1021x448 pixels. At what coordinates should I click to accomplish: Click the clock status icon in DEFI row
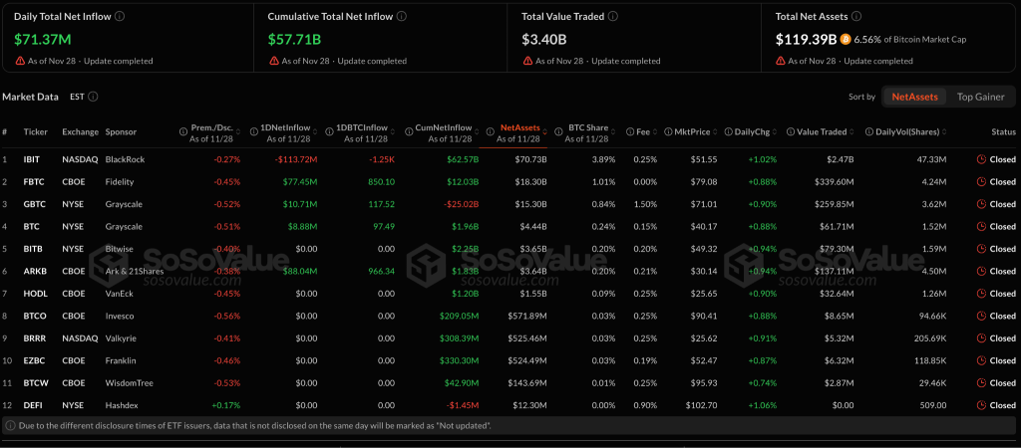981,405
